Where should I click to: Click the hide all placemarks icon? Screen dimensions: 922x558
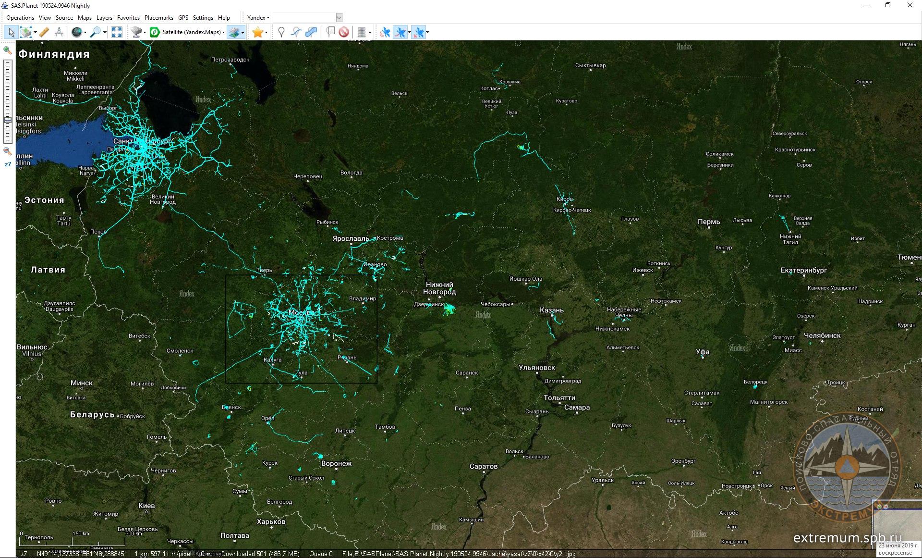pyautogui.click(x=344, y=32)
